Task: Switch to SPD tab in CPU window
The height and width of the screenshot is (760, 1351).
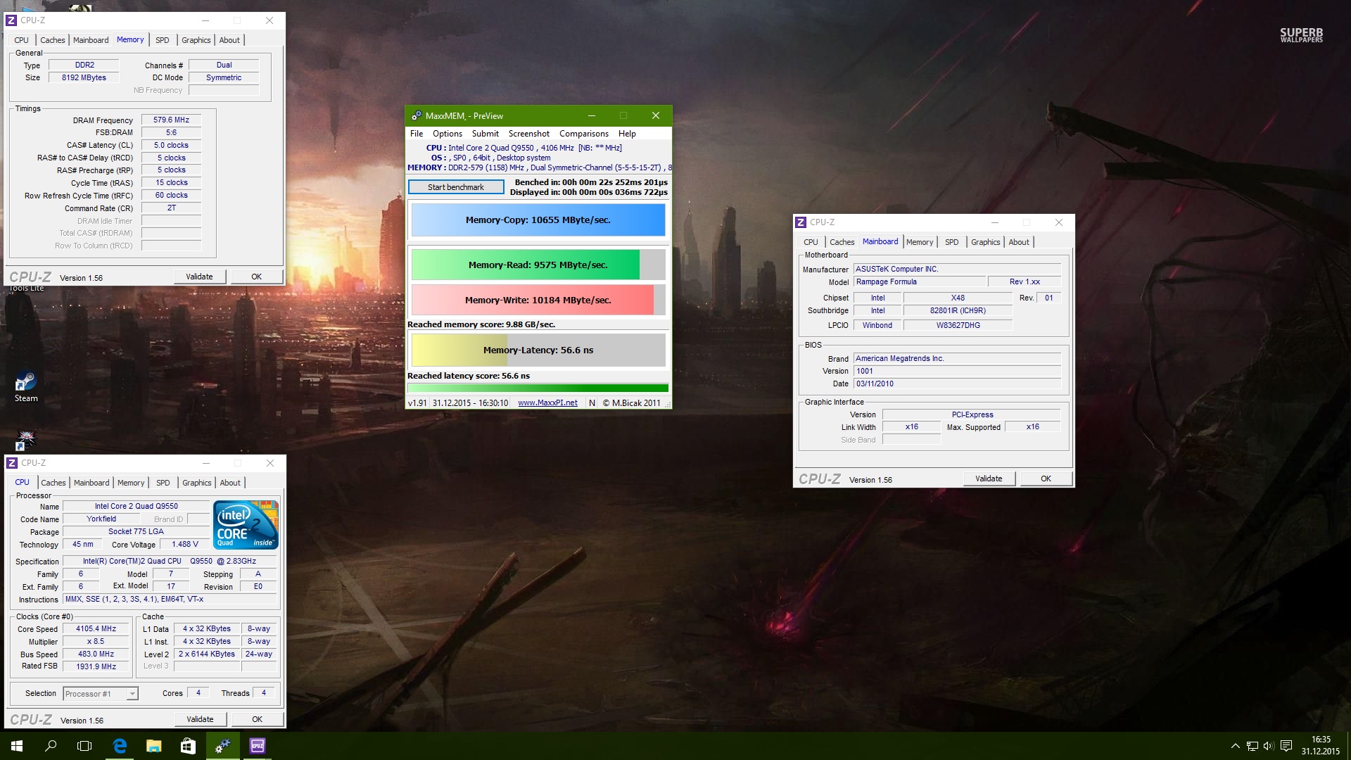Action: [x=163, y=483]
